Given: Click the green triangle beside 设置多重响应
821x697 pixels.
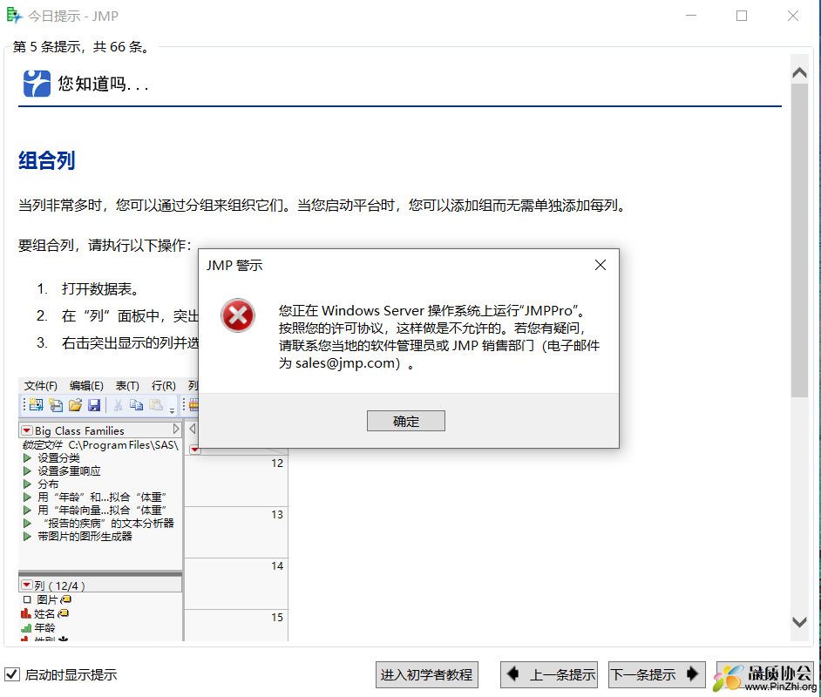Looking at the screenshot, I should point(27,471).
